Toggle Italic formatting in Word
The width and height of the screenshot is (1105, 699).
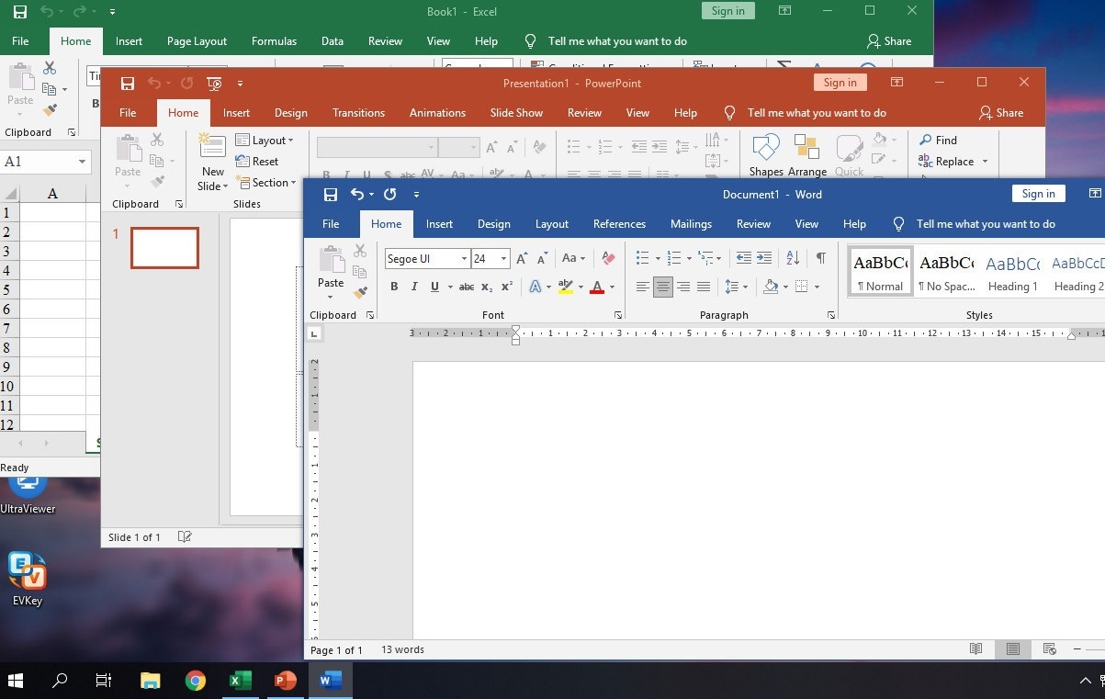point(414,287)
